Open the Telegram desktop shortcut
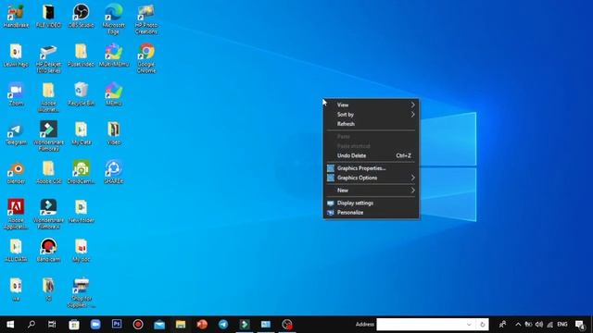Viewport: 593px width, 333px height. coord(16,133)
